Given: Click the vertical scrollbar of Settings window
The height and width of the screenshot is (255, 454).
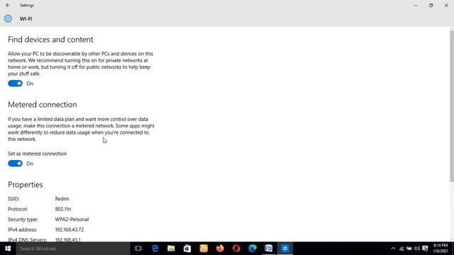Looking at the screenshot, I should (452, 106).
